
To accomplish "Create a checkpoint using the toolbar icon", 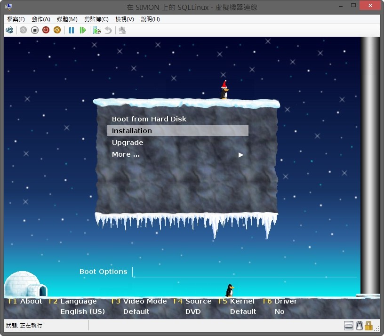I will point(97,31).
